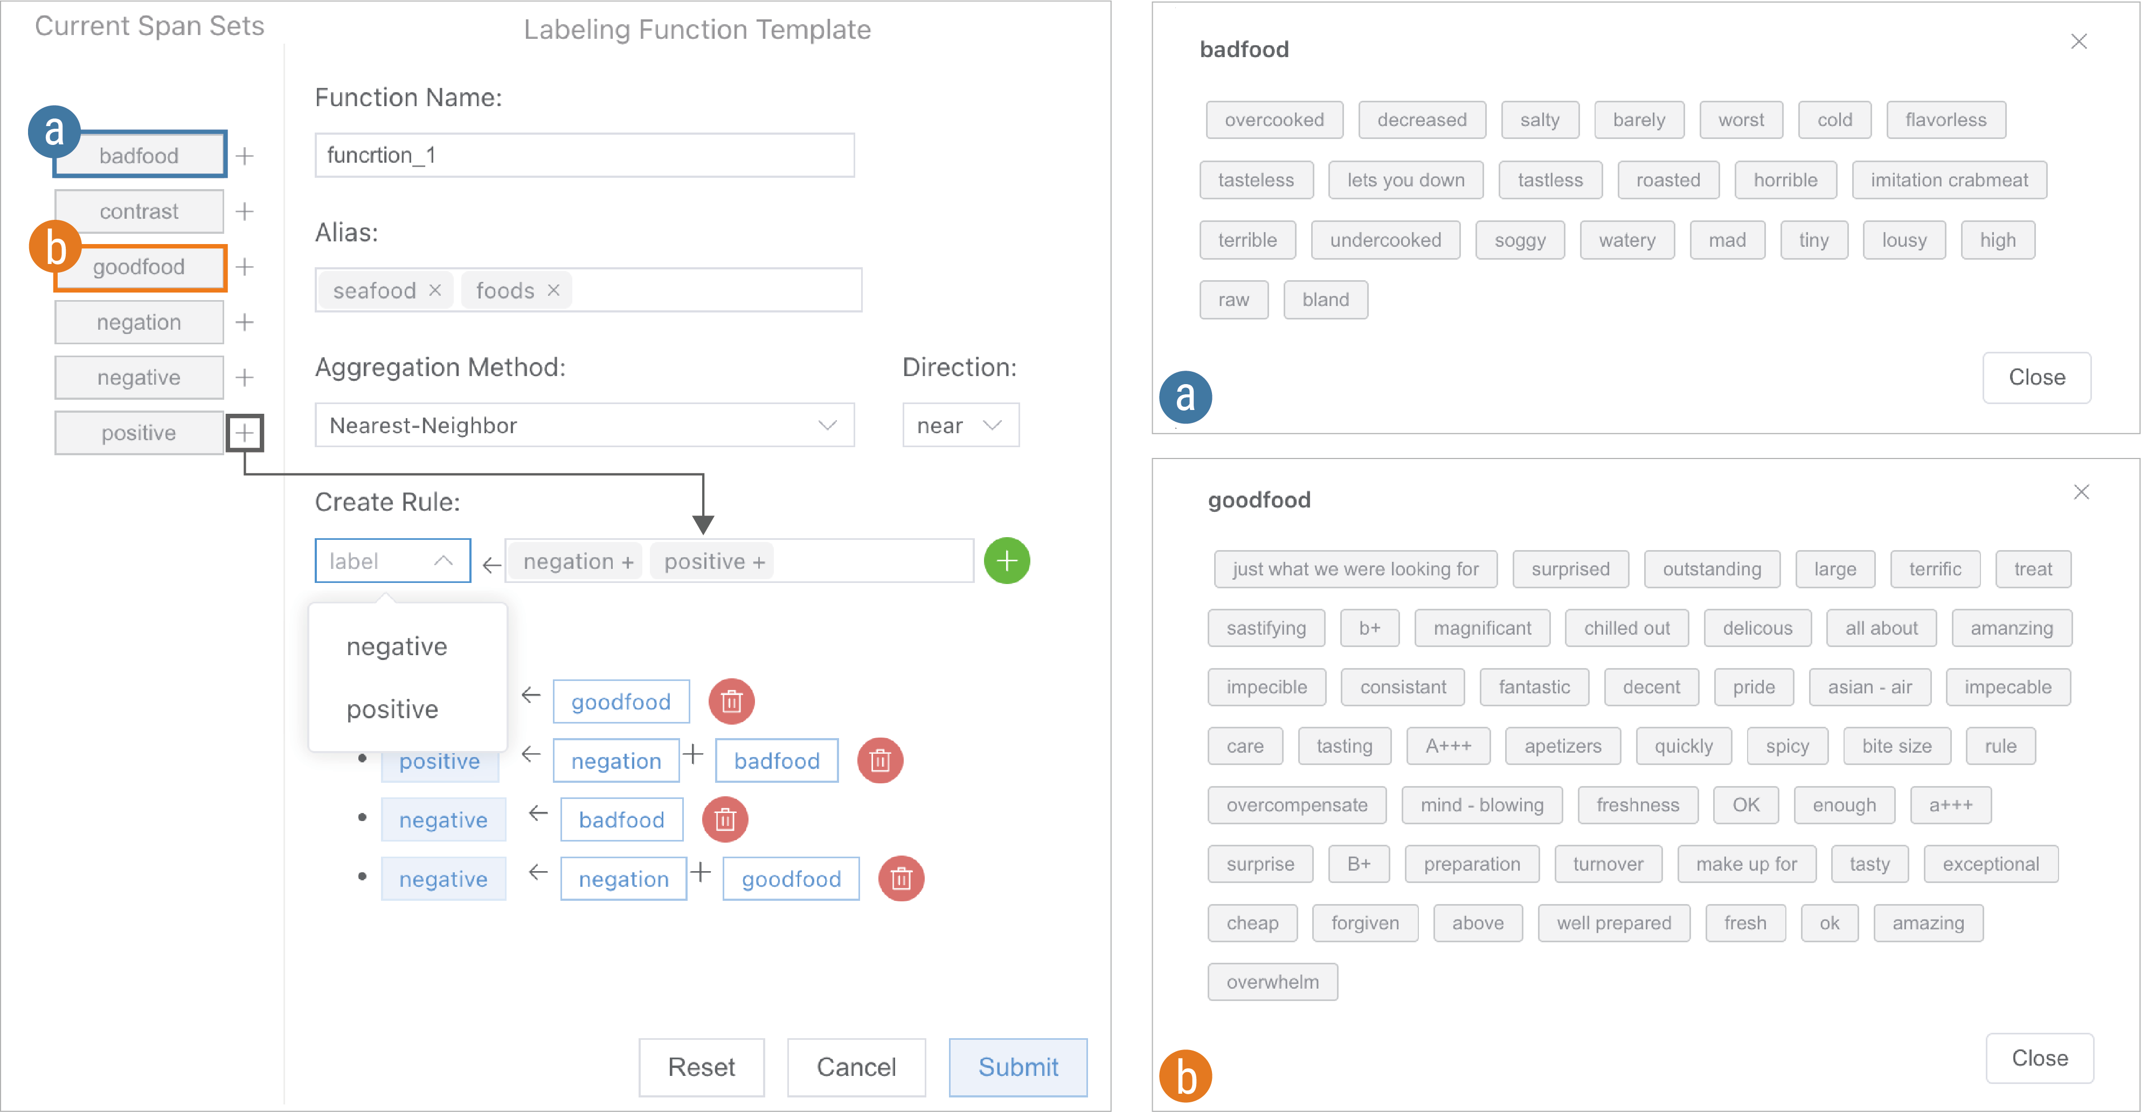Viewport: 2141px width, 1112px height.
Task: Choose negative from the label menu
Action: click(x=397, y=647)
